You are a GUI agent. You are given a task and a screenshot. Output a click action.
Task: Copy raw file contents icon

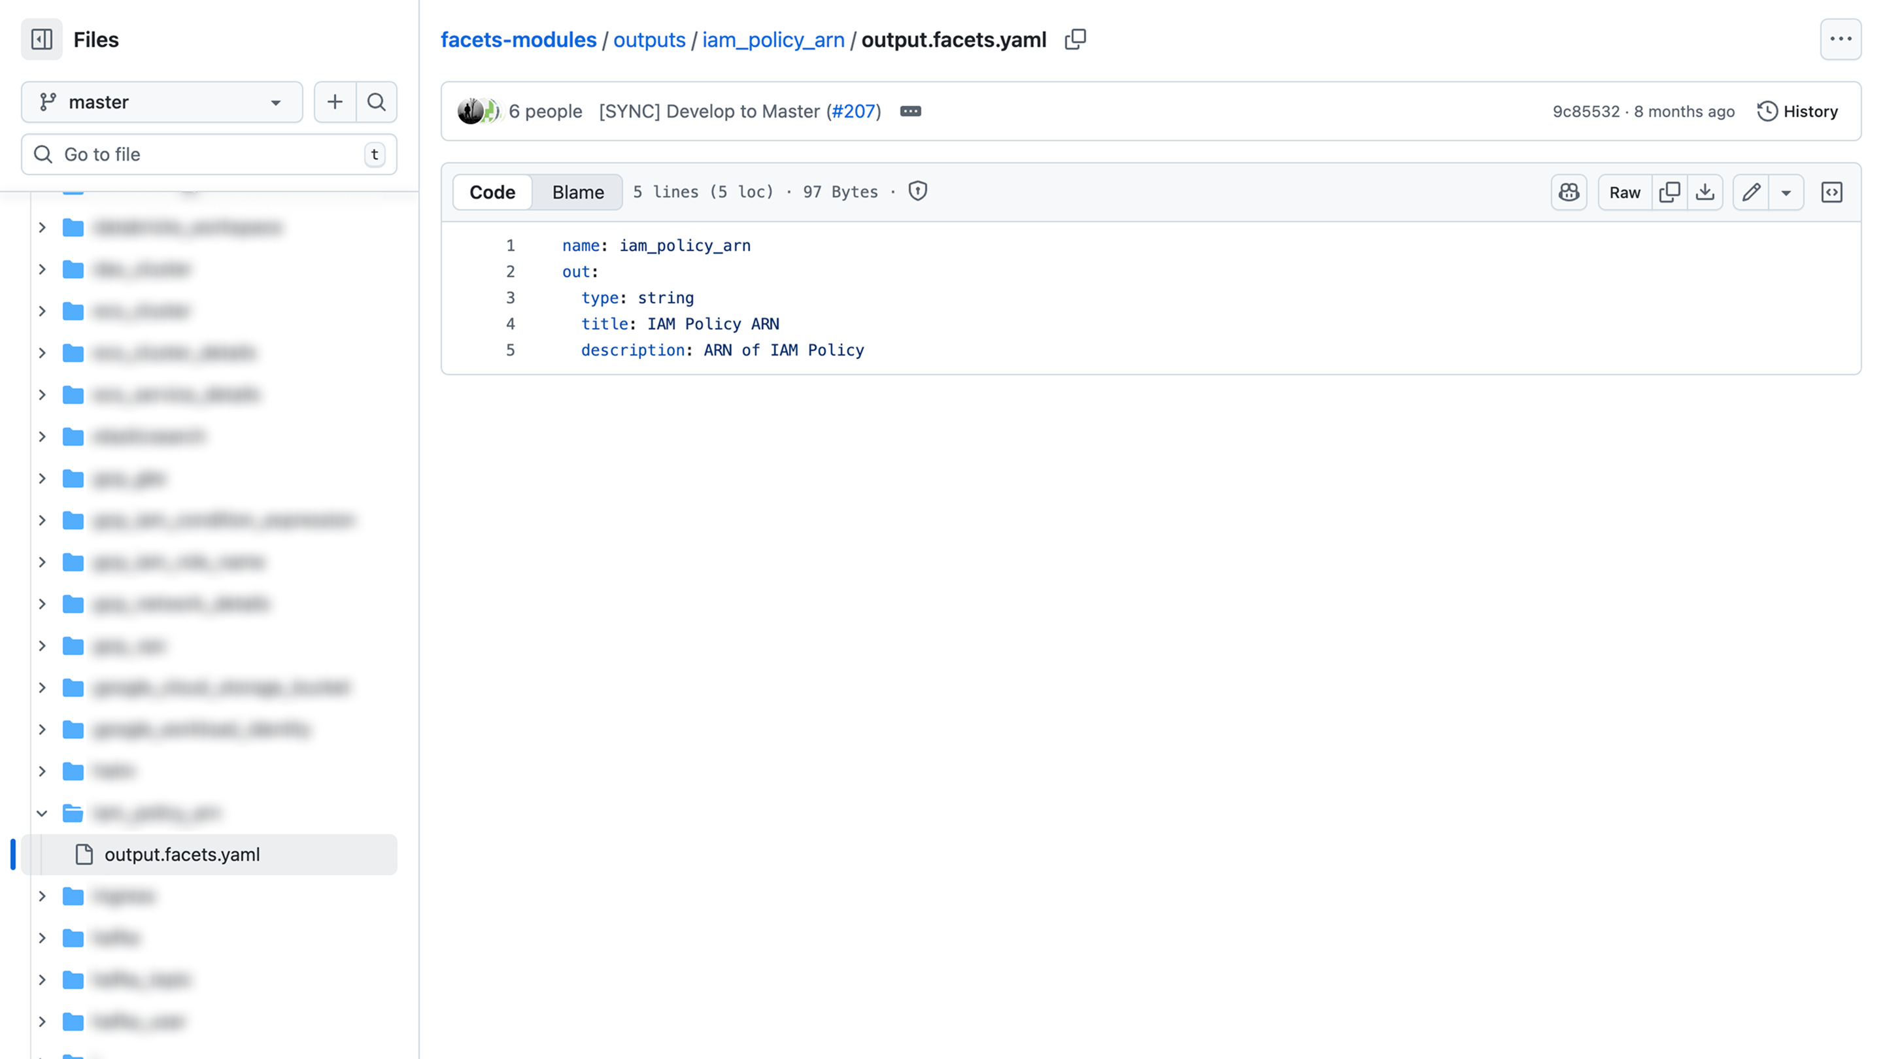click(x=1670, y=192)
